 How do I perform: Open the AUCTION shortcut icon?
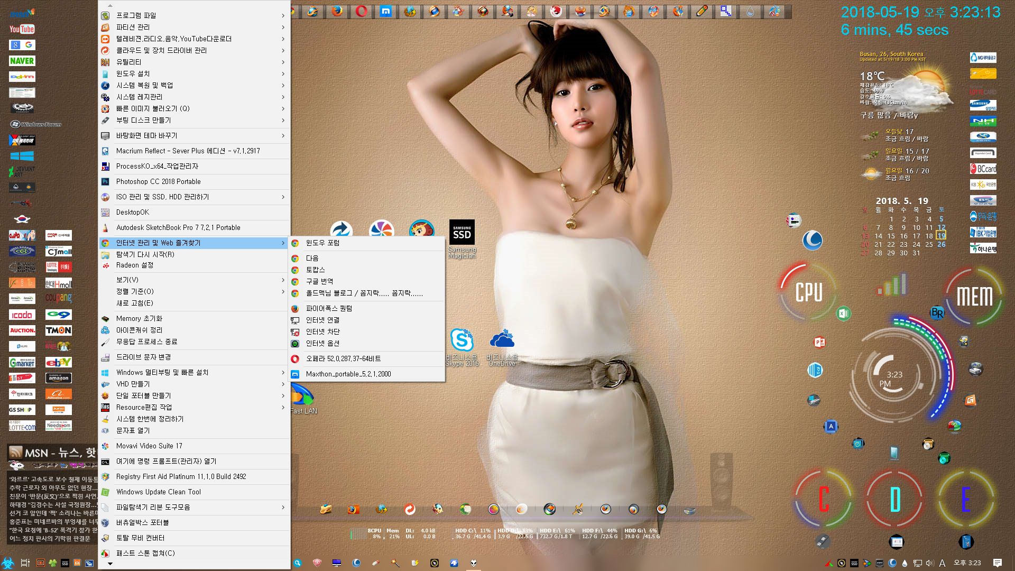pos(22,330)
